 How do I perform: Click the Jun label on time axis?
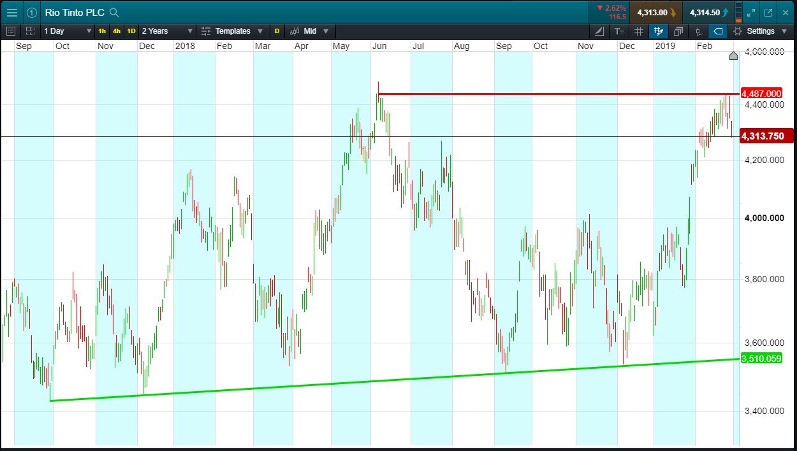point(379,46)
